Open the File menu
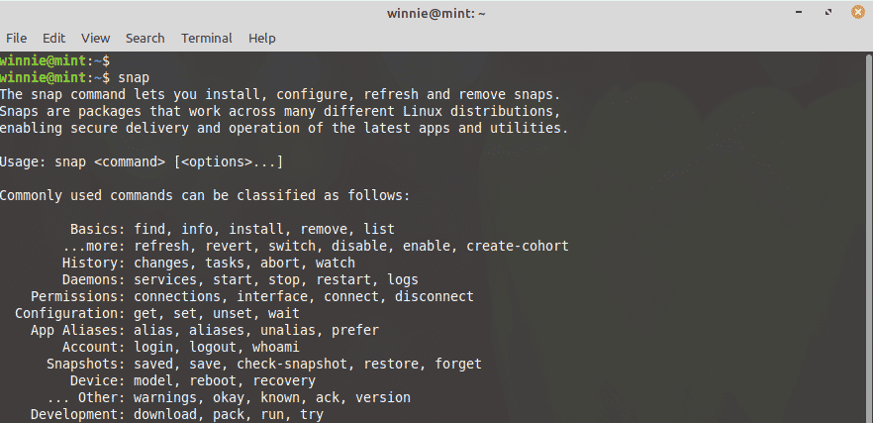This screenshot has height=423, width=873. (x=16, y=39)
